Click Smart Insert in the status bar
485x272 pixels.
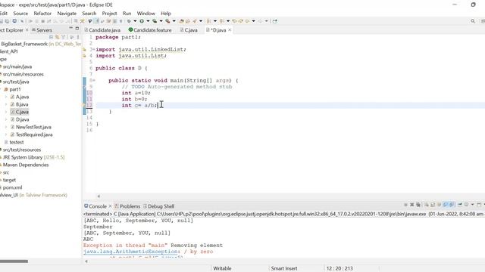pyautogui.click(x=284, y=268)
